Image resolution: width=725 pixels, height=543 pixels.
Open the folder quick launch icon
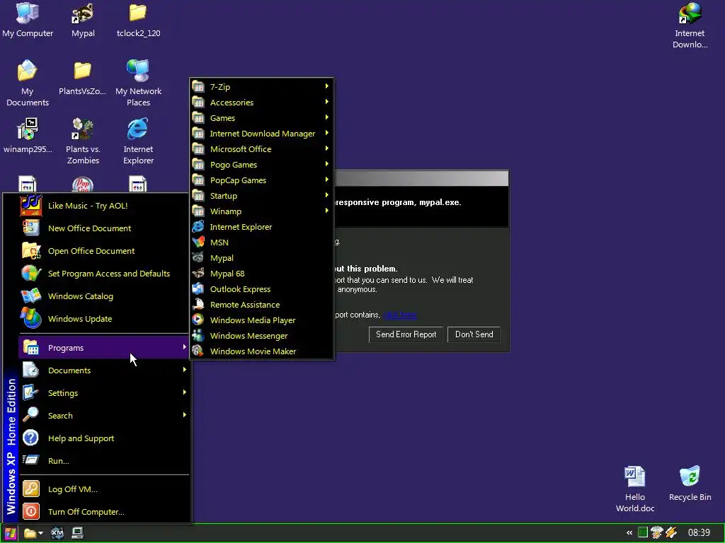pos(30,533)
